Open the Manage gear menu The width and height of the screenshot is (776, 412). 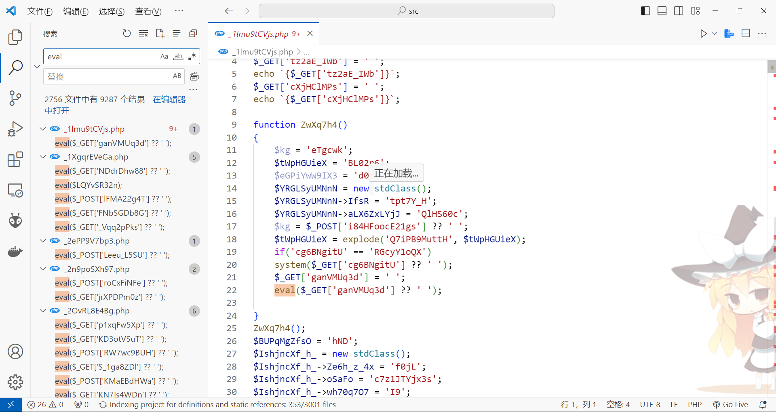point(15,382)
